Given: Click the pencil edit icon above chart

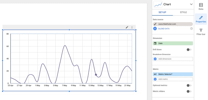Looking at the screenshot, I should (127, 27).
